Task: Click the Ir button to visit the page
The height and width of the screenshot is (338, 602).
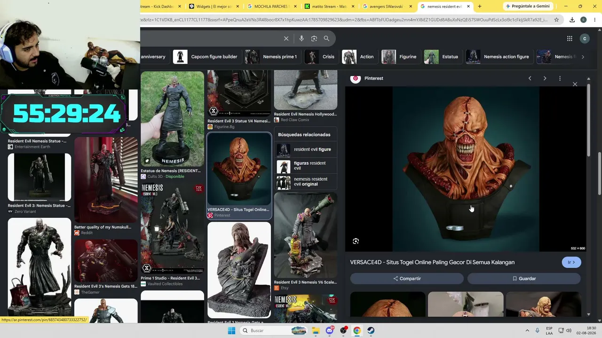Action: click(571, 262)
